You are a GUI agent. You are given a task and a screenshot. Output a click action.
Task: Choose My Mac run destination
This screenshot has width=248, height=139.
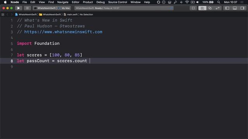(64, 8)
